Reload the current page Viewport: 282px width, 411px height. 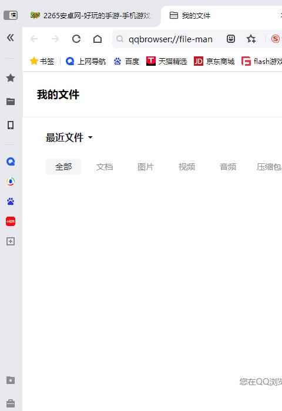tap(76, 39)
